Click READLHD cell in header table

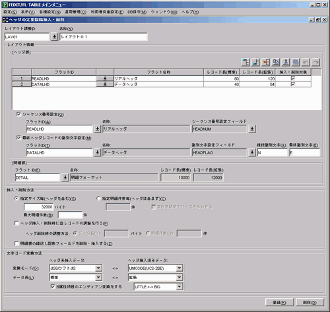coord(64,78)
